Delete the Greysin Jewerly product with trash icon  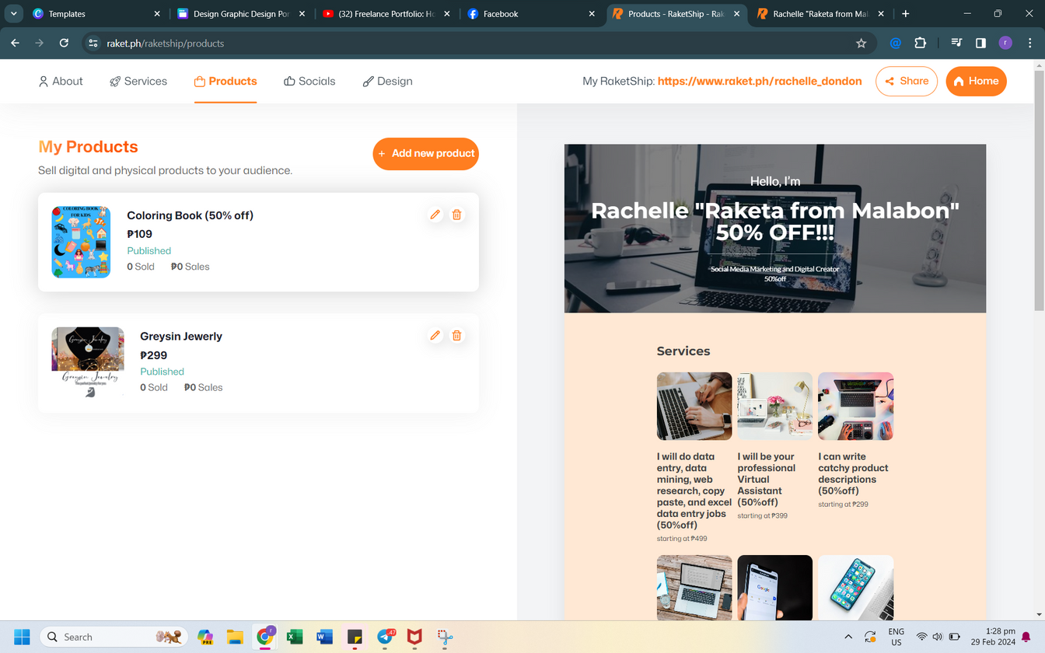(457, 335)
